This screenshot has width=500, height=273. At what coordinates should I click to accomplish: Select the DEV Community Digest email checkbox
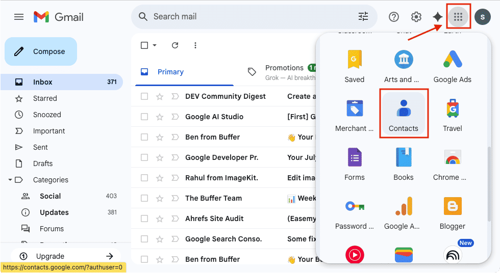[x=144, y=96]
